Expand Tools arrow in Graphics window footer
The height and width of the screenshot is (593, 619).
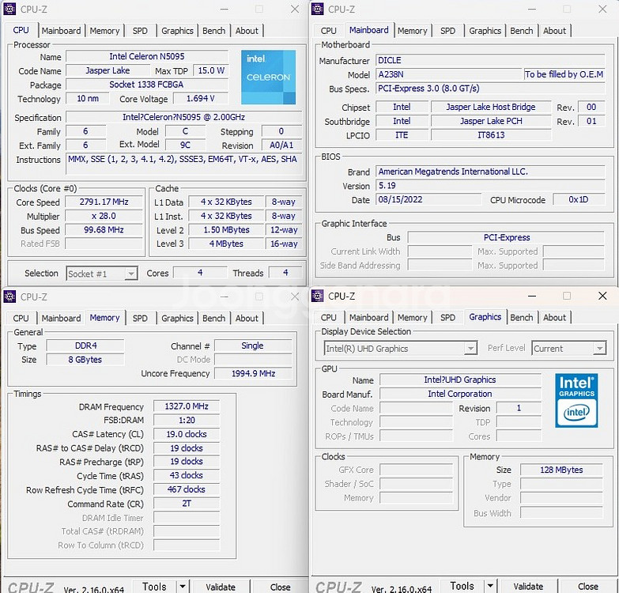pos(490,586)
